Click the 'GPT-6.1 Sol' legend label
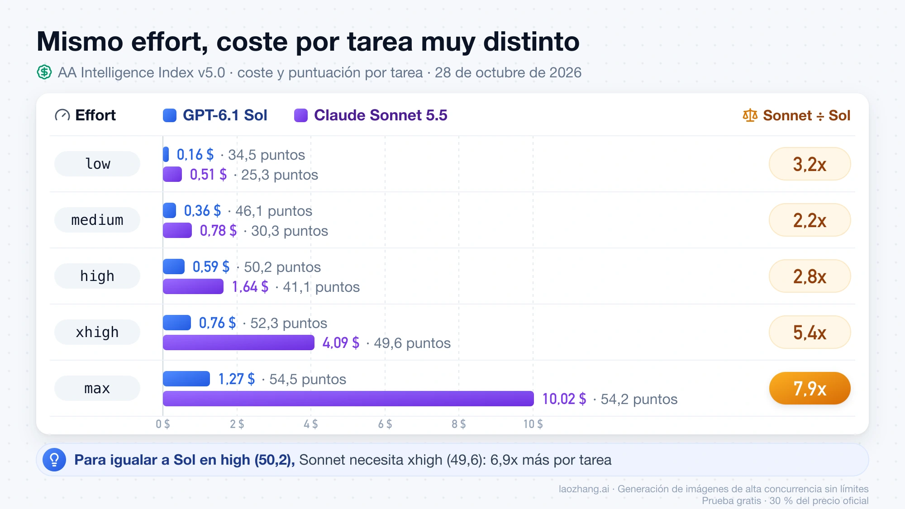Image resolution: width=905 pixels, height=509 pixels. point(225,115)
